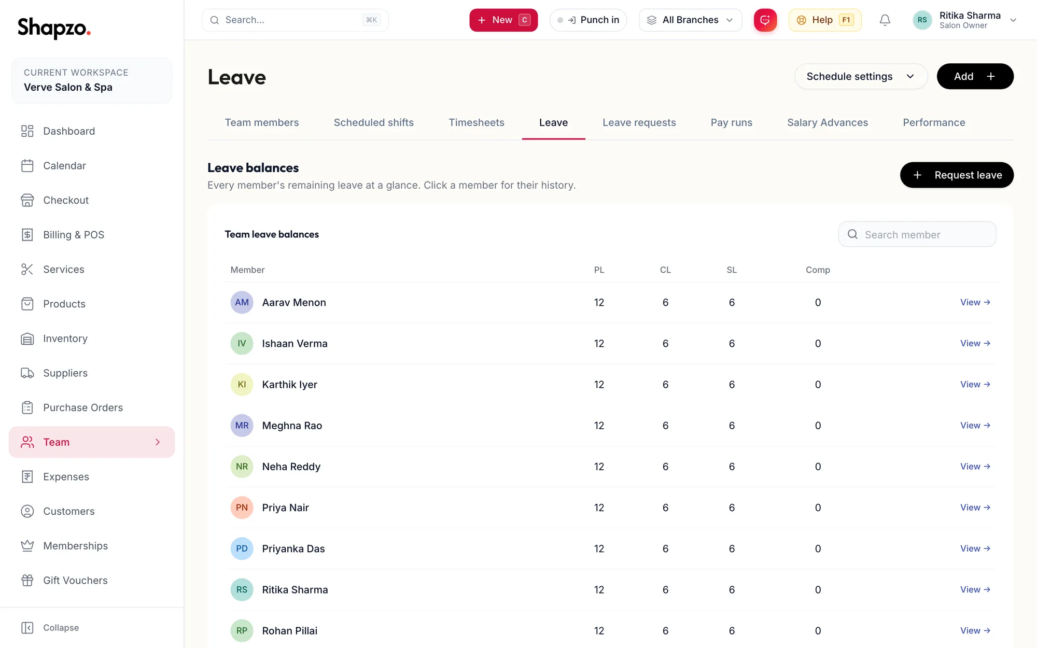
Task: Open the Checkout store icon
Action: (27, 200)
